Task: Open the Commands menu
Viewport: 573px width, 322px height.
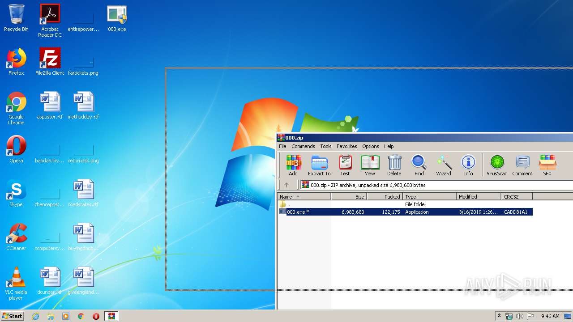Action: tap(303, 146)
